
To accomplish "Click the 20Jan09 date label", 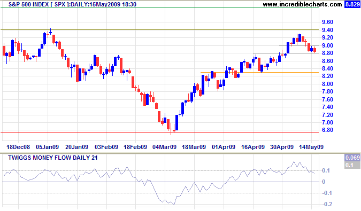I will [x=76, y=147].
